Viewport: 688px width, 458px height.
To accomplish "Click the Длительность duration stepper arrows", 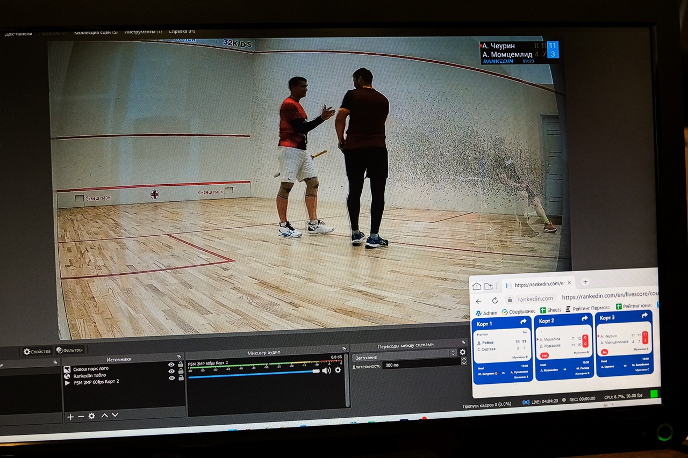I will 464,362.
